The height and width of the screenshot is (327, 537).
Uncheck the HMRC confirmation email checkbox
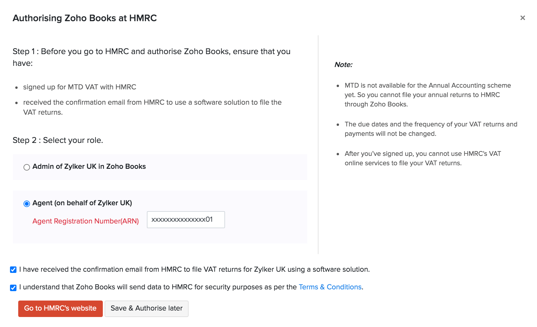[13, 270]
